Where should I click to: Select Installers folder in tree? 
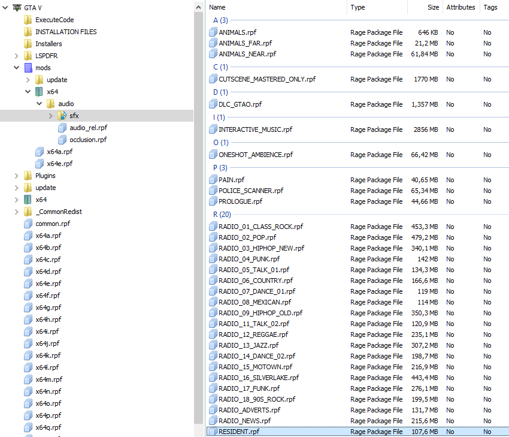(x=49, y=44)
